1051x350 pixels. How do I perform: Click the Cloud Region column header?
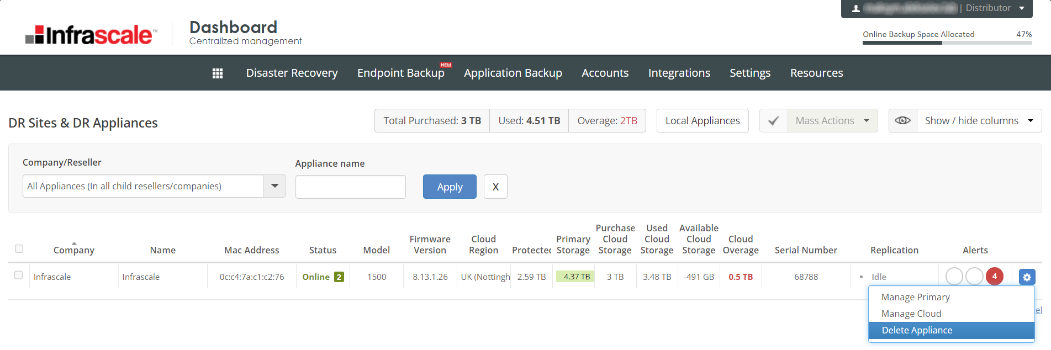click(x=483, y=245)
